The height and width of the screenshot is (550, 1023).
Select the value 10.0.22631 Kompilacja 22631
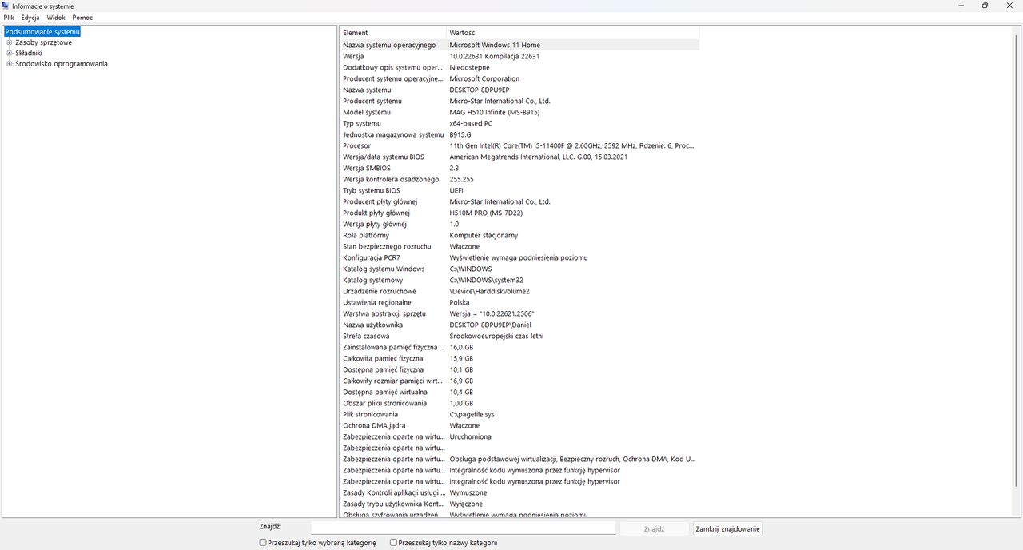point(494,57)
